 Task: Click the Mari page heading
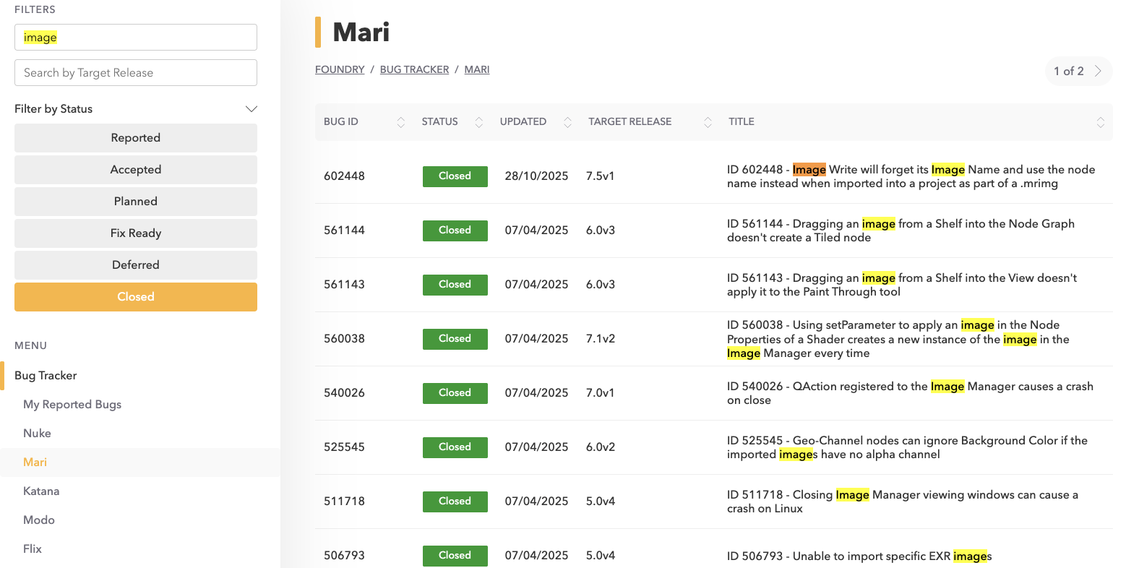[361, 33]
